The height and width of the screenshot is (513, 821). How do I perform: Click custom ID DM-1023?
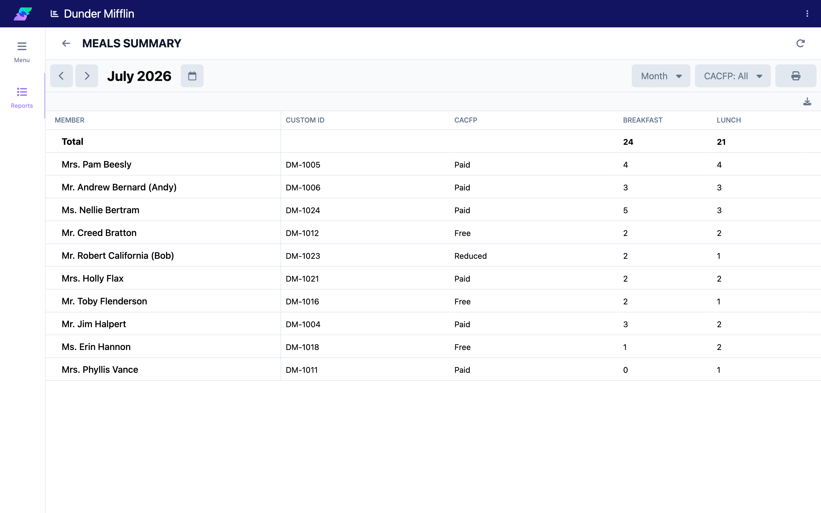tap(303, 256)
